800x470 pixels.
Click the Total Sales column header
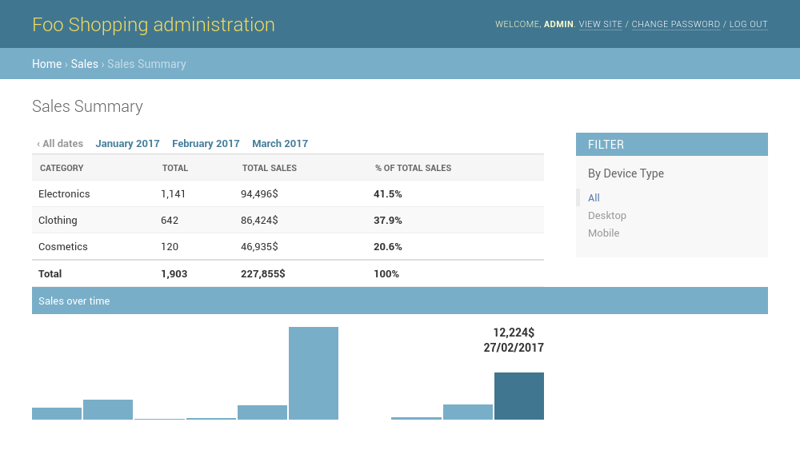click(x=270, y=168)
